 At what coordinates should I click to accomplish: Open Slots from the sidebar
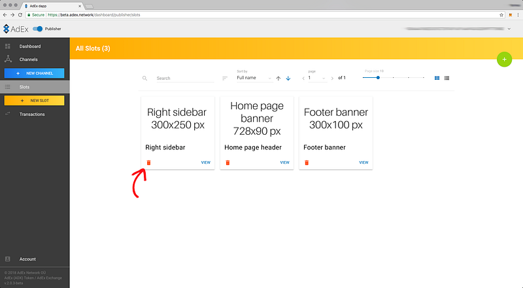pos(35,87)
